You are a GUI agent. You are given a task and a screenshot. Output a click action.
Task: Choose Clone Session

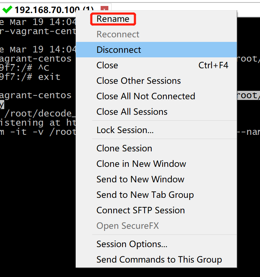[124, 149]
